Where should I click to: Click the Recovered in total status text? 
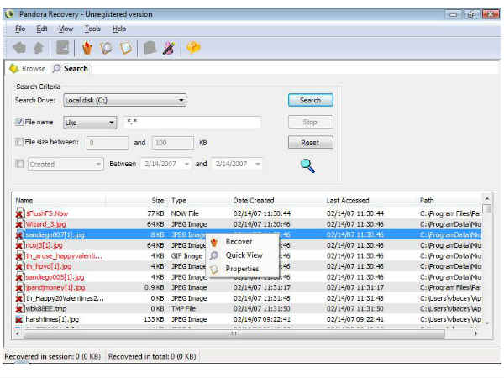click(x=152, y=356)
